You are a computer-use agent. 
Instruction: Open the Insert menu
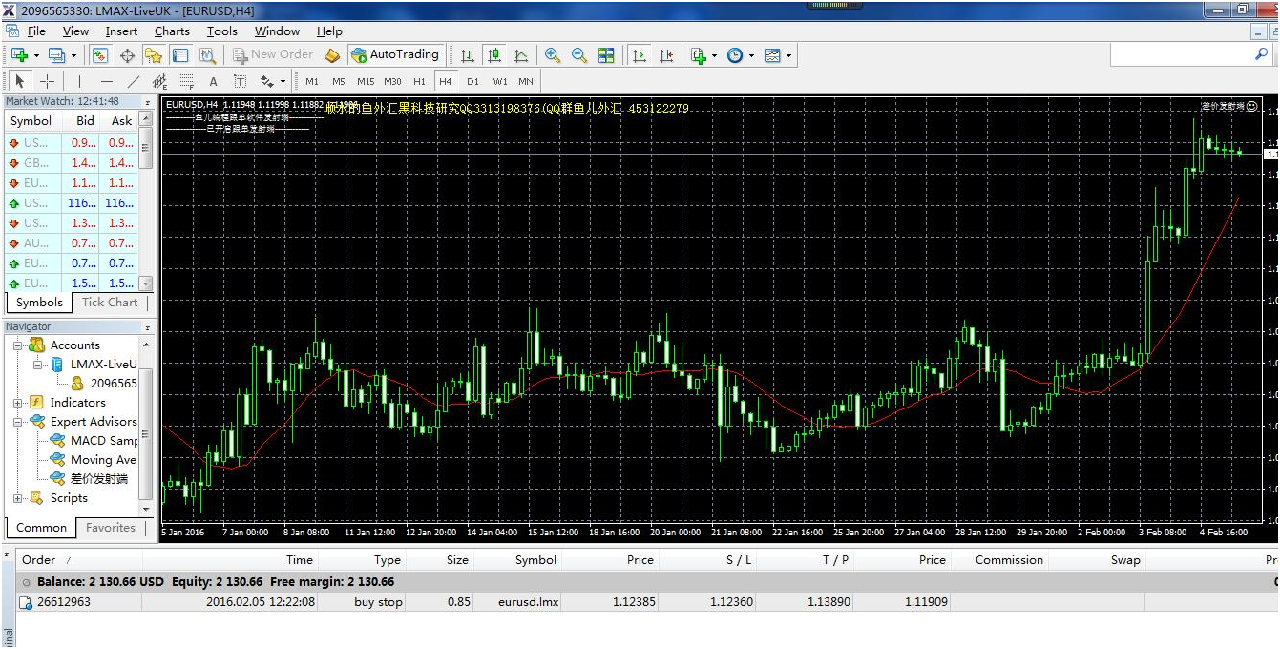click(x=121, y=31)
